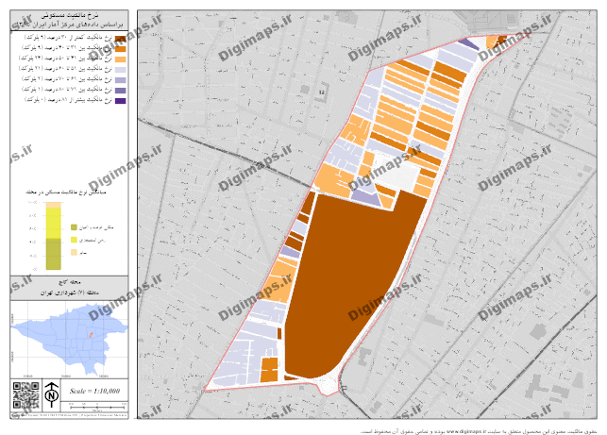The image size is (607, 435).
Task: Click the www.digimaps.ir link in the footer
Action: [x=466, y=431]
